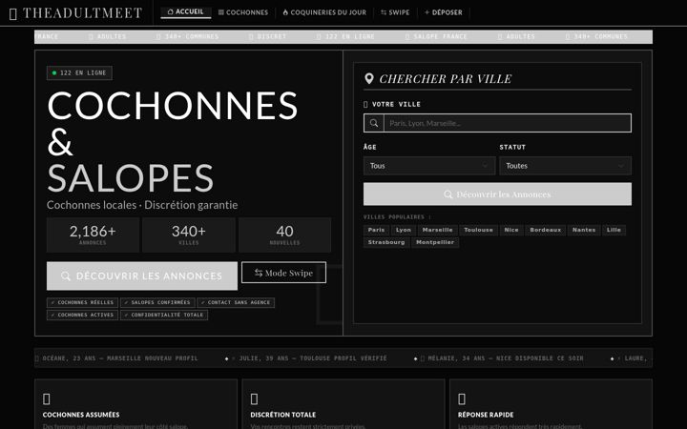Select the Nice popular city chip
Viewport: 687px width, 429px height.
pyautogui.click(x=511, y=230)
